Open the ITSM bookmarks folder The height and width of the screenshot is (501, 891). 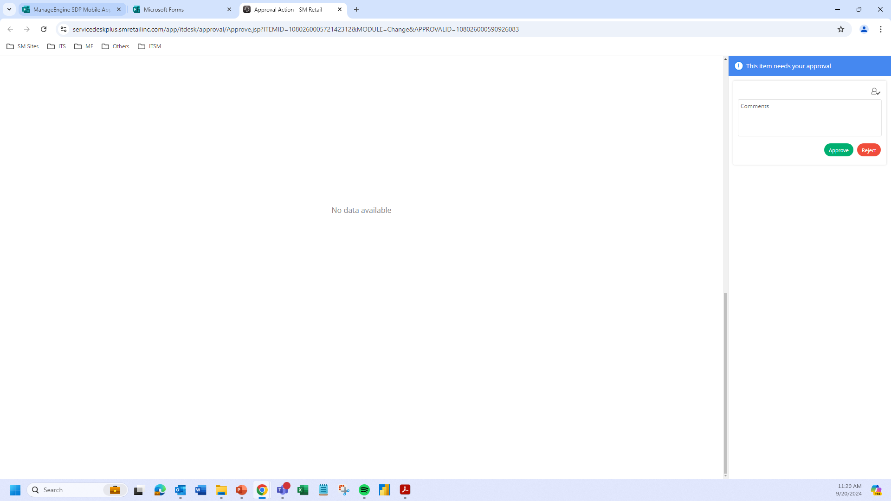pyautogui.click(x=149, y=46)
